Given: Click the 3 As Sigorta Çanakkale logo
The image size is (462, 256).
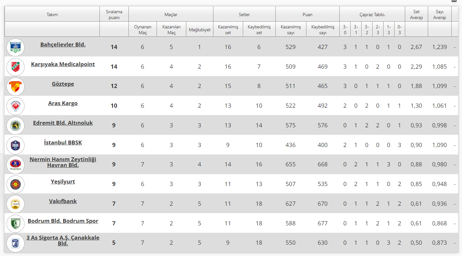Looking at the screenshot, I should (x=15, y=243).
